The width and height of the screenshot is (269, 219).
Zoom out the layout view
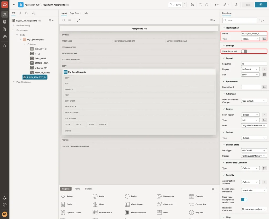(x=64, y=20)
